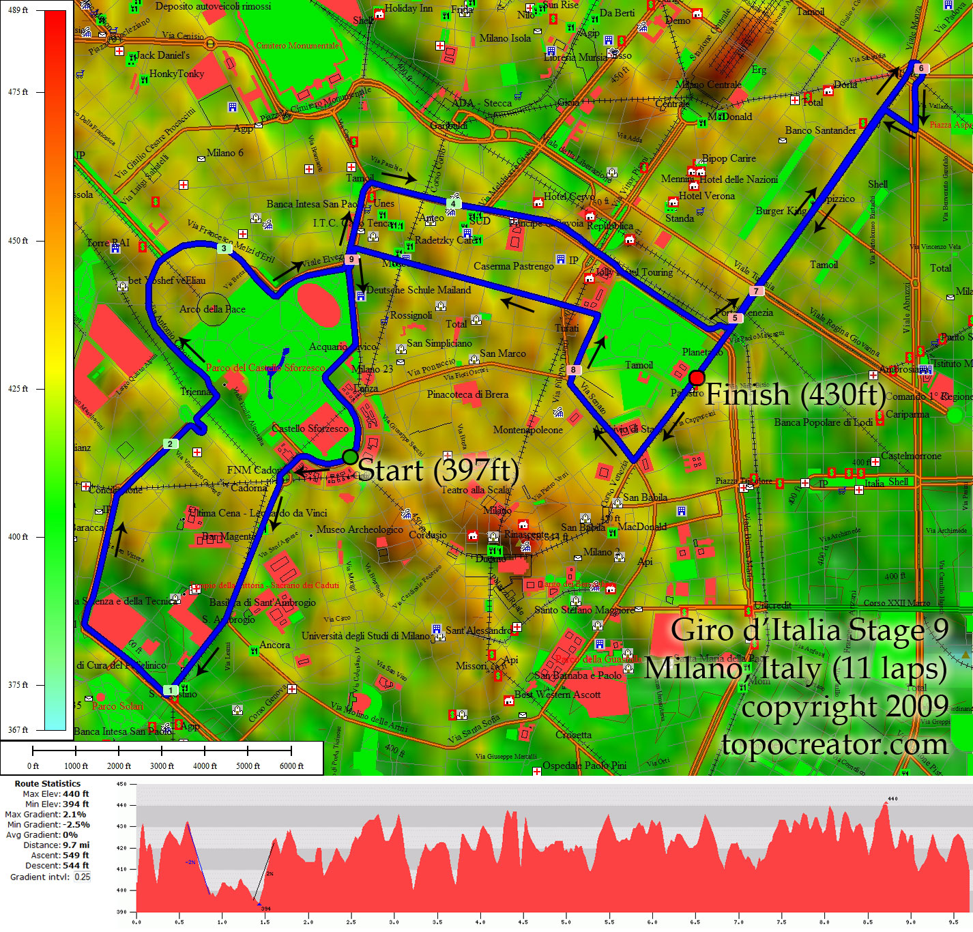Click the lodging icon beside Best Western Ascott
The image size is (973, 932).
coord(508,701)
